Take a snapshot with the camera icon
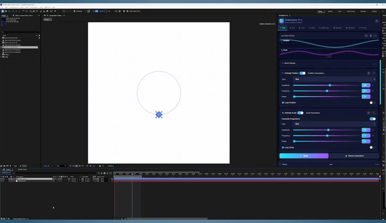Viewport: 386px width, 223px height. click(x=100, y=166)
